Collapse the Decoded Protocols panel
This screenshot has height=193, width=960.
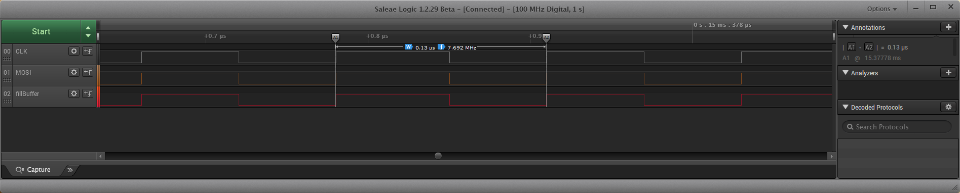(x=846, y=107)
